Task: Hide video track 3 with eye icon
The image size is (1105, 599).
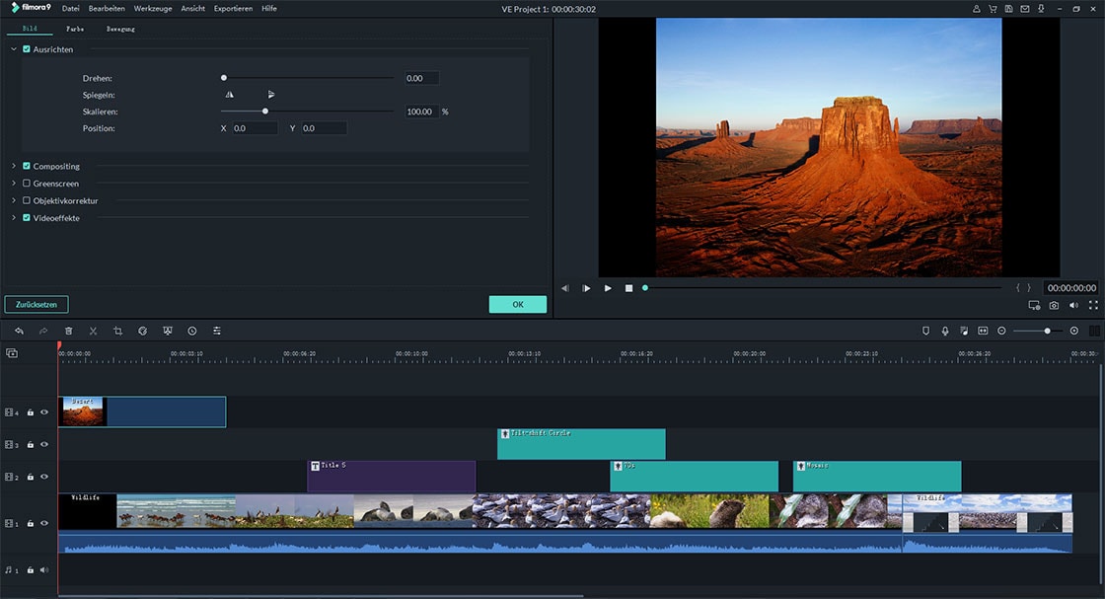Action: [44, 445]
